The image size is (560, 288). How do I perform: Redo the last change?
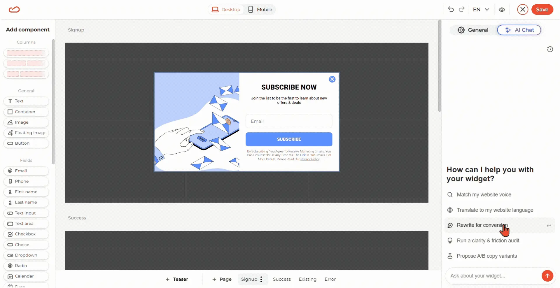[462, 9]
